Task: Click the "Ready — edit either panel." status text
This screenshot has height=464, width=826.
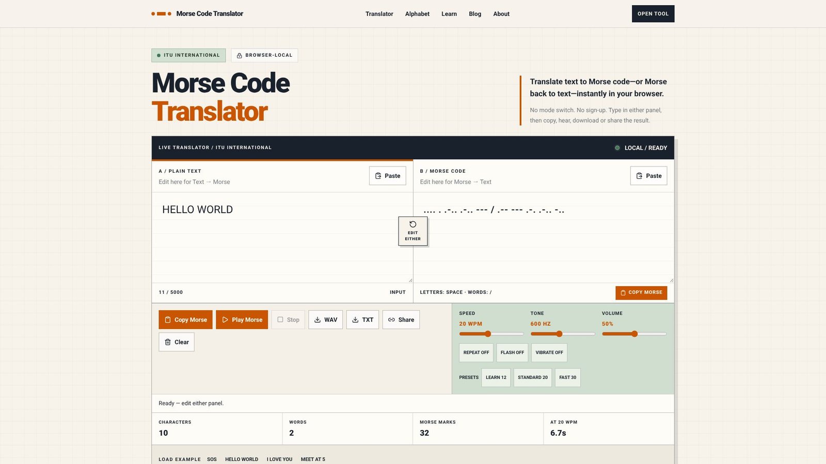Action: tap(191, 403)
